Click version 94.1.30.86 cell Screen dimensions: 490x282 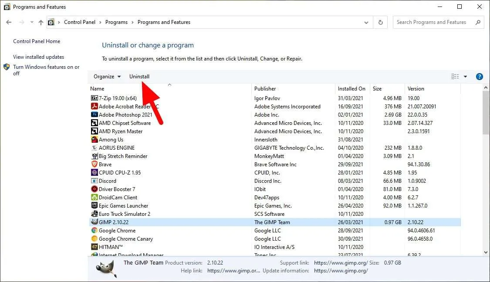pos(419,164)
